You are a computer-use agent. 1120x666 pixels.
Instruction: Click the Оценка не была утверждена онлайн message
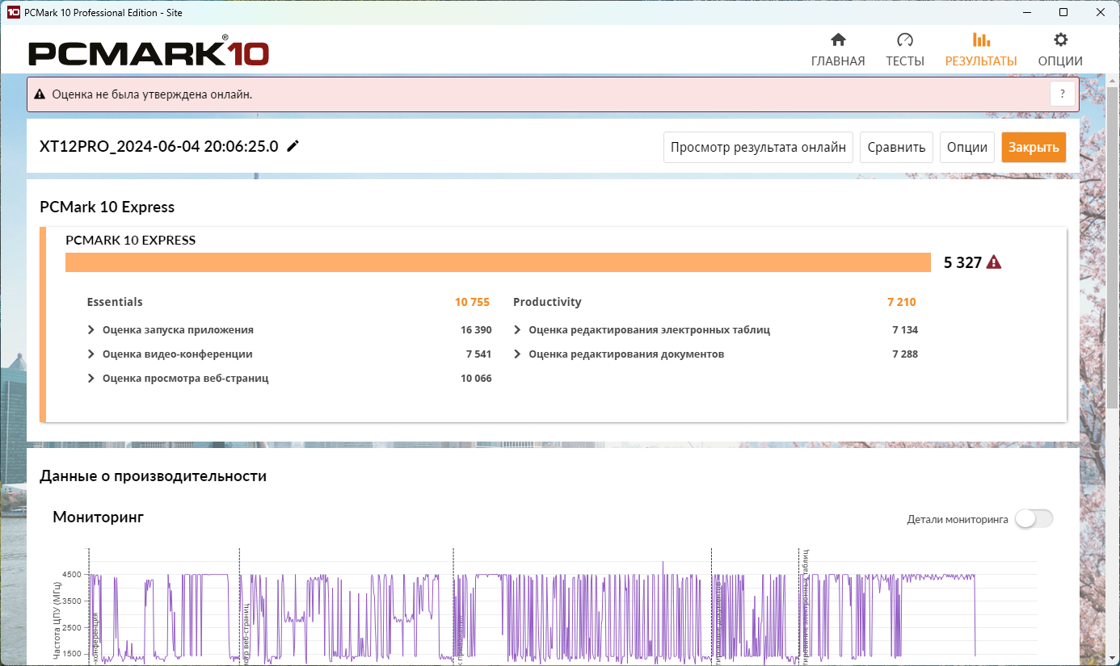[152, 94]
